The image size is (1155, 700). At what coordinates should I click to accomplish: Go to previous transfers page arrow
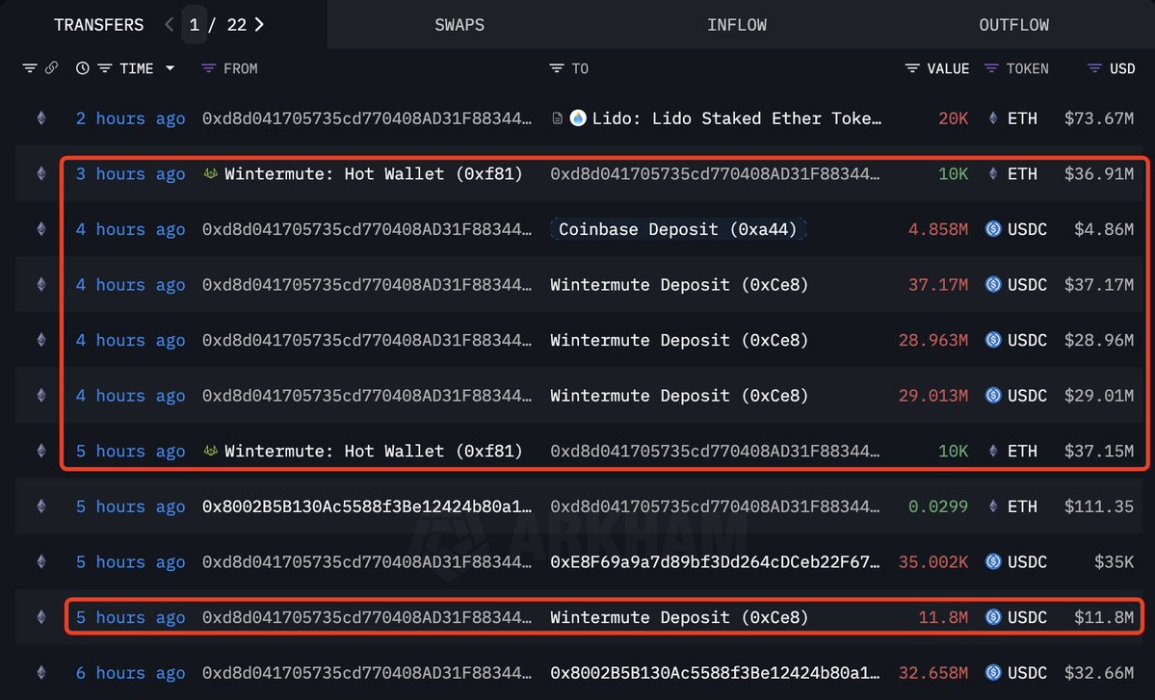tap(170, 24)
